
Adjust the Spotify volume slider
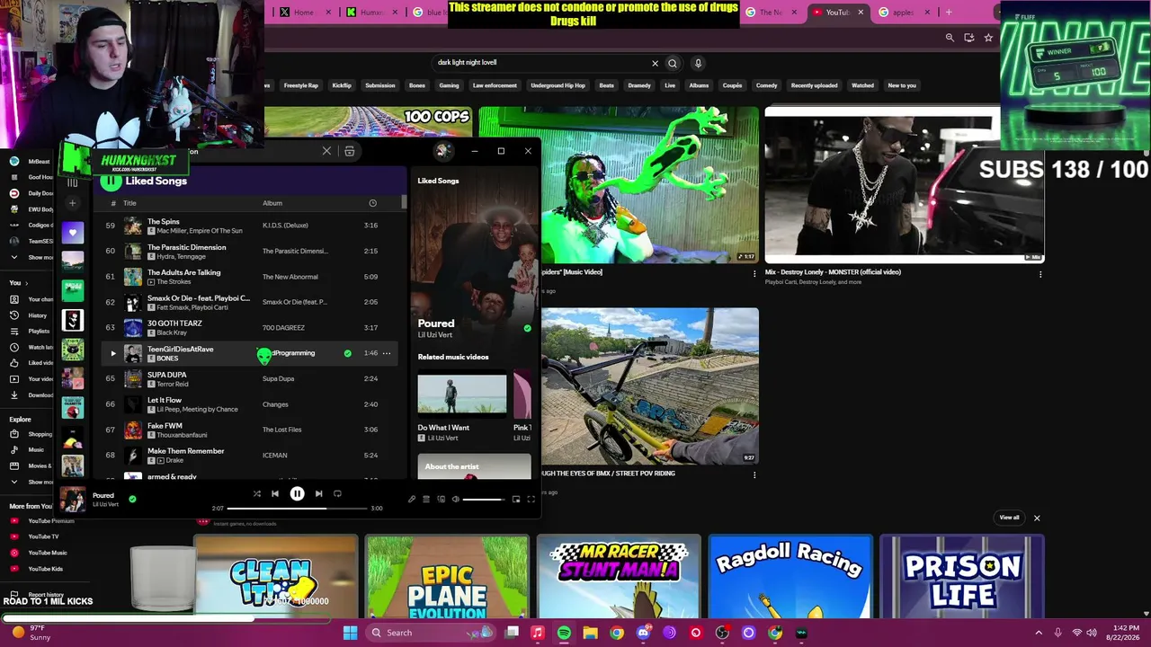tap(483, 499)
